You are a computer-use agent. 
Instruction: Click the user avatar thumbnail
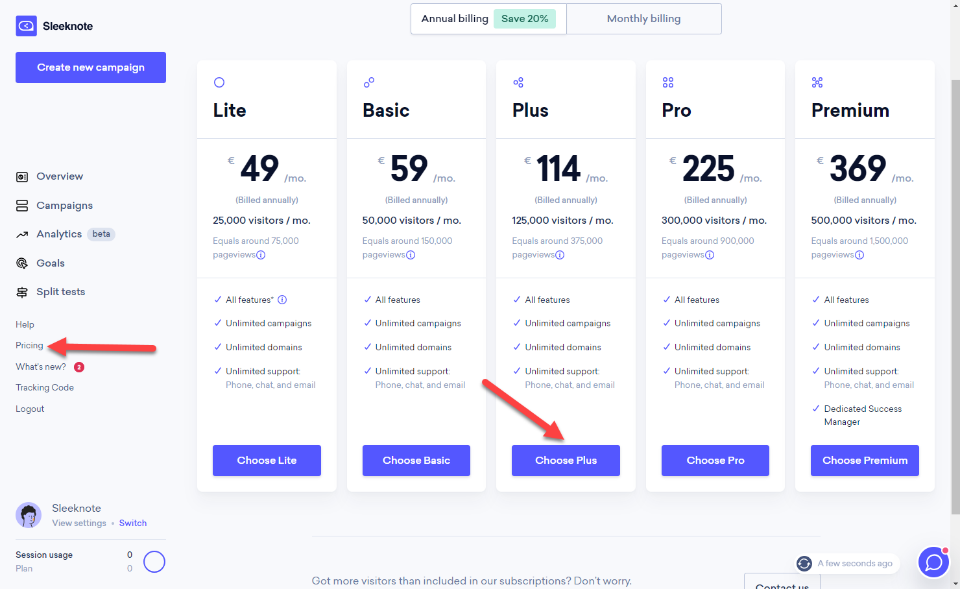click(29, 515)
